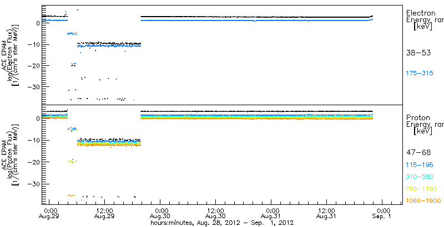Image resolution: width=444 pixels, height=227 pixels.
Task: Click the 'Electron' legend heading
Action: click(x=421, y=13)
